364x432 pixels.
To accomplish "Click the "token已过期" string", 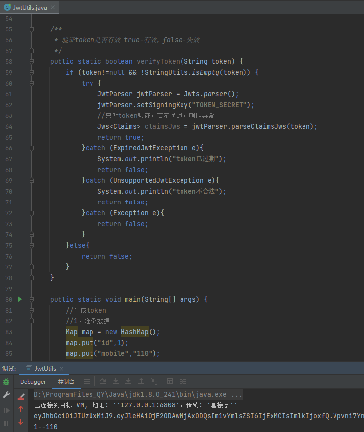I will pyautogui.click(x=195, y=159).
